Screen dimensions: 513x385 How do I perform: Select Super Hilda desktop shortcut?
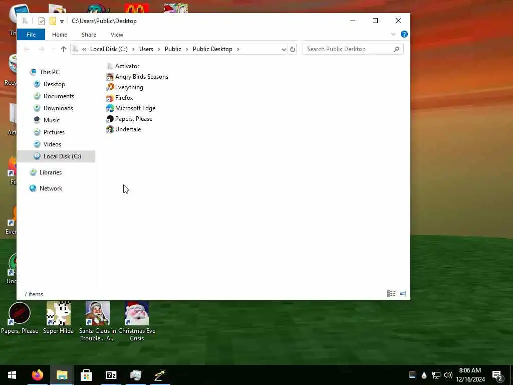click(58, 317)
